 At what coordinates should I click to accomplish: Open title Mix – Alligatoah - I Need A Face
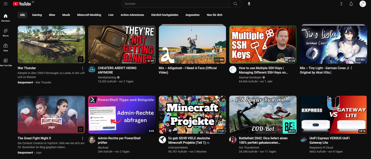click(x=188, y=70)
